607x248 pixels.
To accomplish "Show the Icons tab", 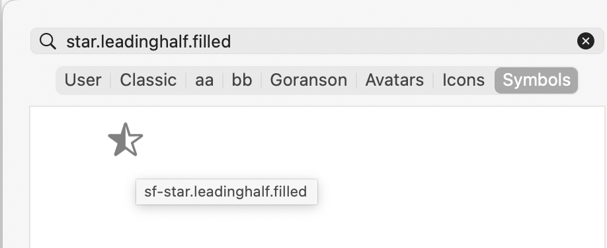I will (463, 80).
